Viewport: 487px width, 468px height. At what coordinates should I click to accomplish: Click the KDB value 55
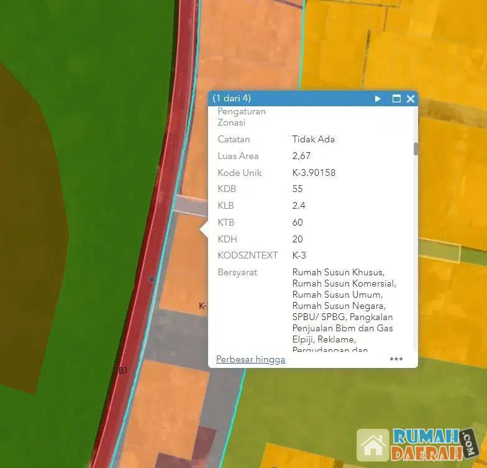tap(298, 189)
